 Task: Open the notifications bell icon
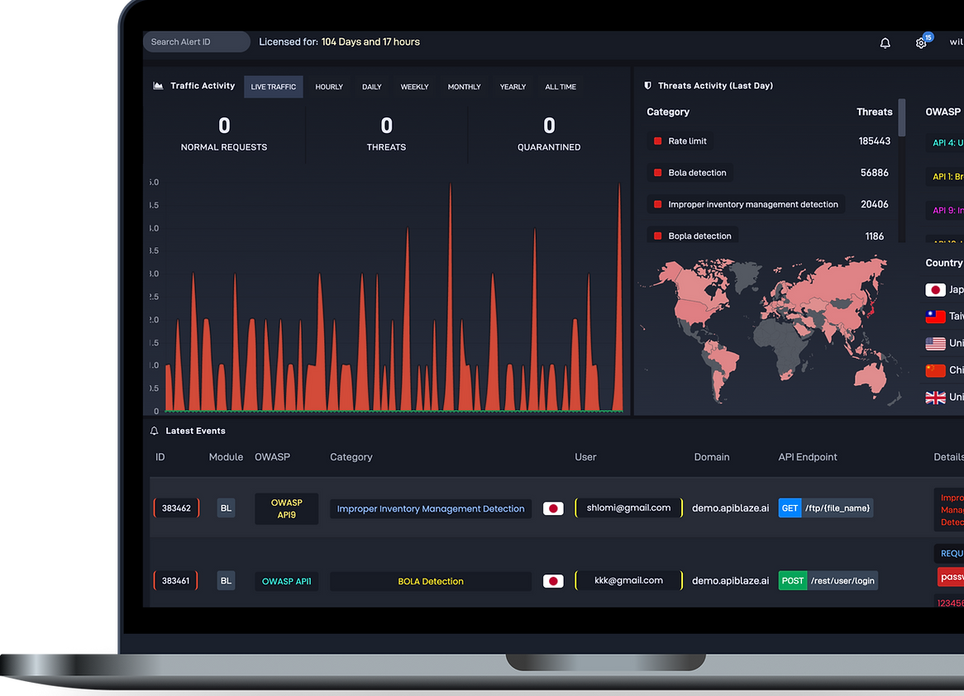coord(885,43)
